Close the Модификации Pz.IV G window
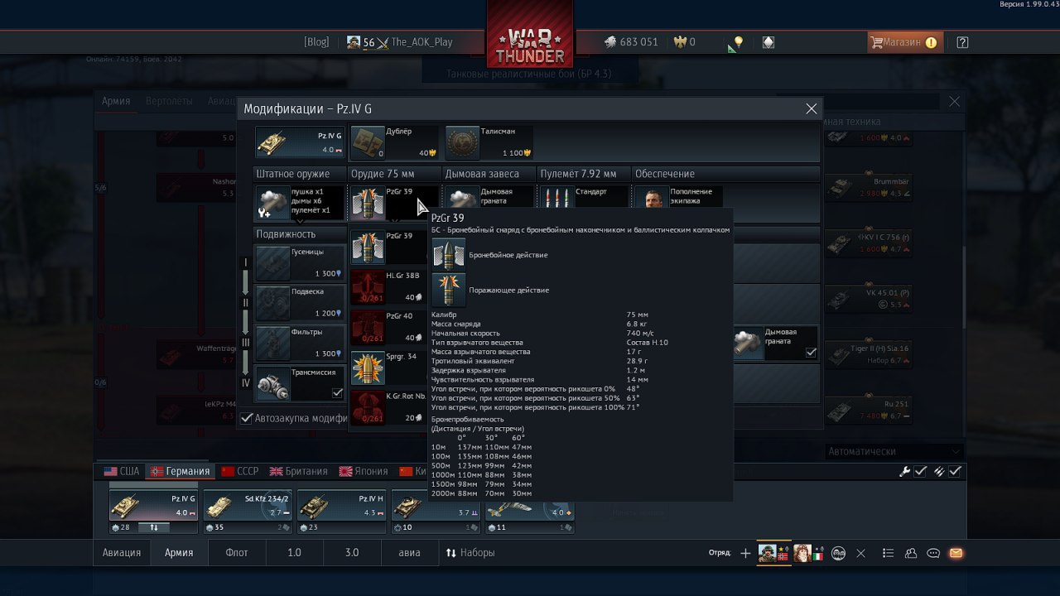1060x596 pixels. pyautogui.click(x=812, y=108)
